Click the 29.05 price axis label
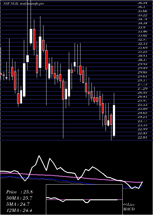This screenshot has width=153, height=215. click(142, 72)
